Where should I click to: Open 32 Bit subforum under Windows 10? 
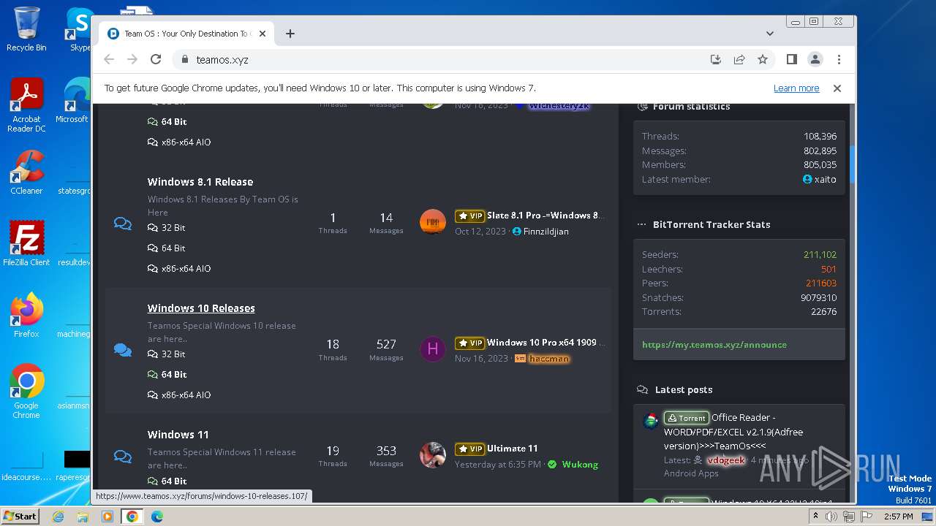click(167, 354)
